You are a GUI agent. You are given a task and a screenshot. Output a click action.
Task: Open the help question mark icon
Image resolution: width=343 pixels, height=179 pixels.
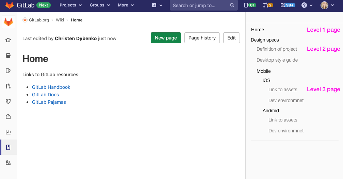pyautogui.click(x=304, y=5)
